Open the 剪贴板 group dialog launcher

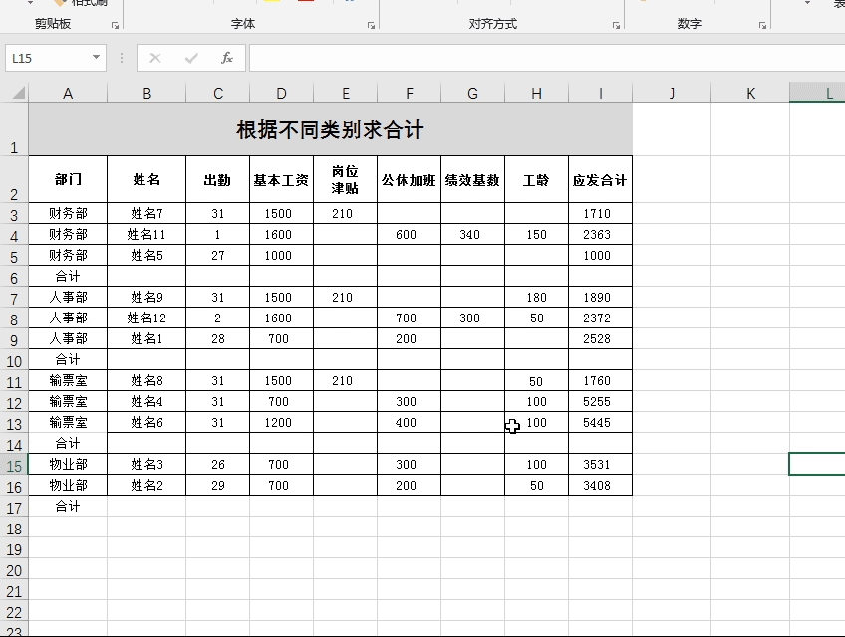115,25
